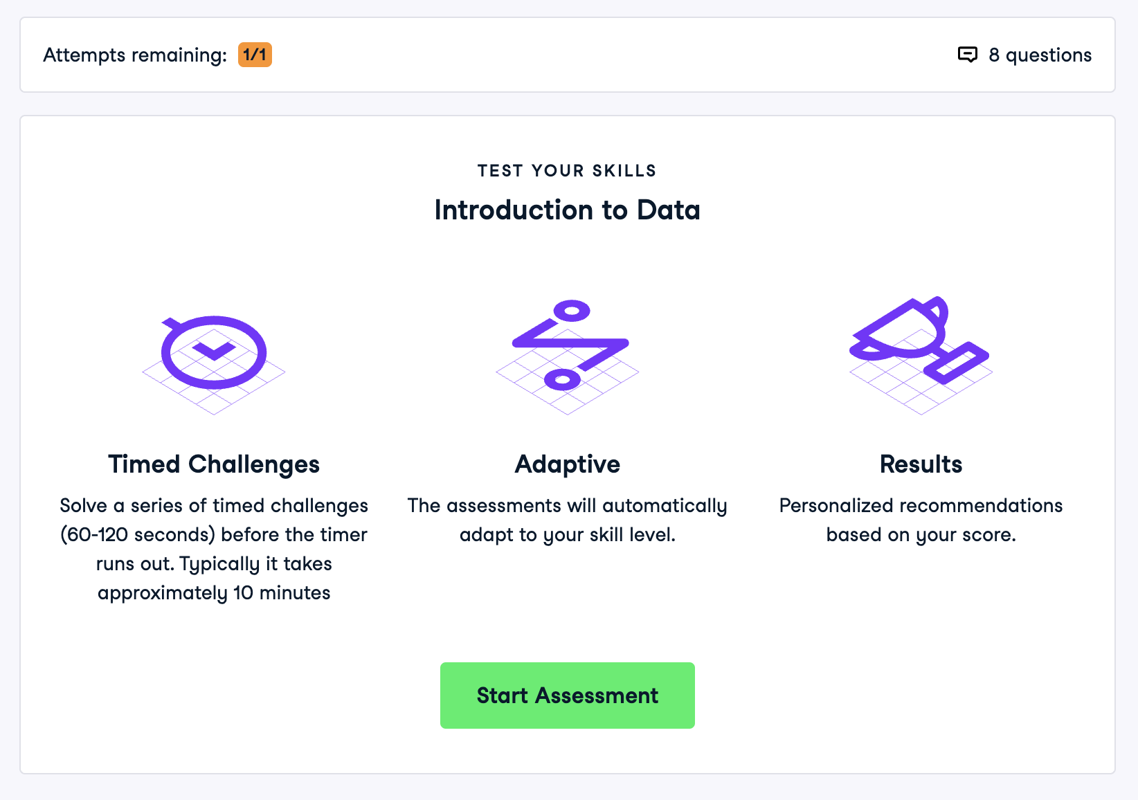Click the Timed Challenges description paragraph
This screenshot has height=800, width=1138.
pos(214,549)
